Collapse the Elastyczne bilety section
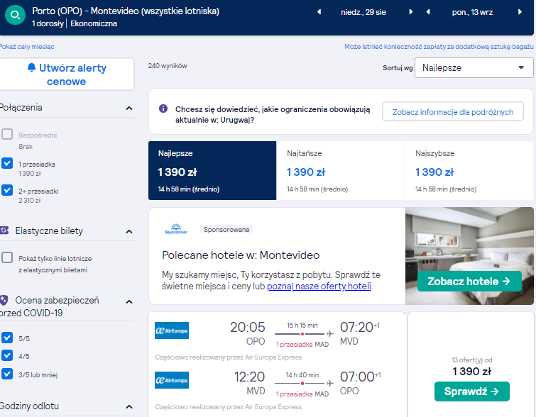Screen dimensions: 536x417 coord(129,232)
